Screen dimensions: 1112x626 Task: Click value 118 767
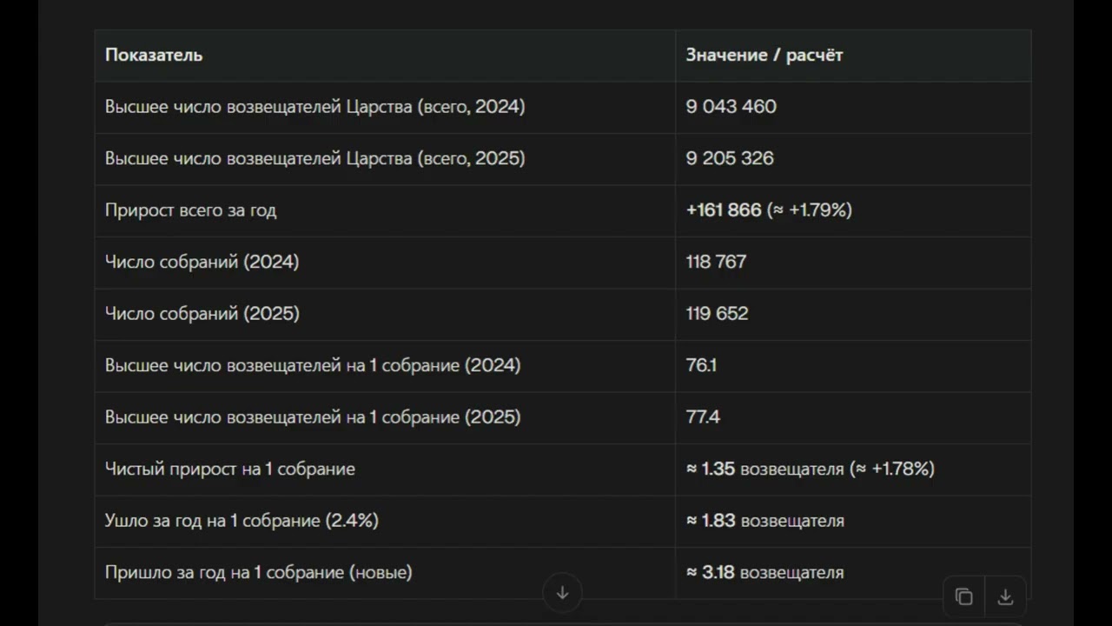pos(716,262)
